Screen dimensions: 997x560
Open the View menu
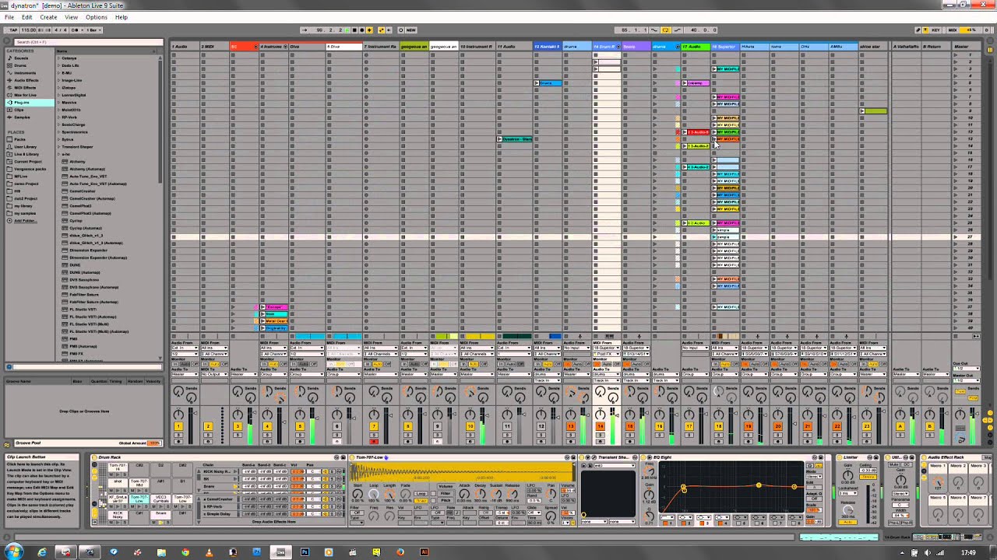71,17
